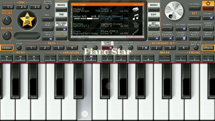Open the Menu button
Viewport: 215px width, 121px height.
tap(154, 10)
